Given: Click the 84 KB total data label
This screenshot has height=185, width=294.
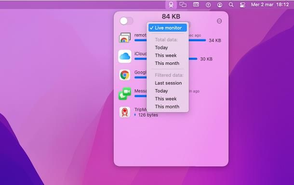Looking at the screenshot, I should pos(171,16).
